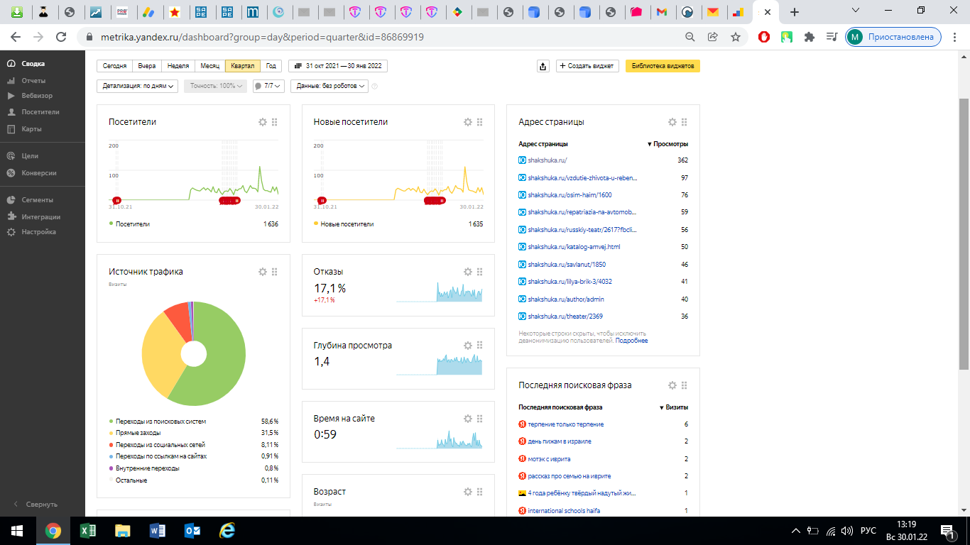Open settings for Последняя поисковая фраза widget
The image size is (970, 545).
pyautogui.click(x=672, y=385)
